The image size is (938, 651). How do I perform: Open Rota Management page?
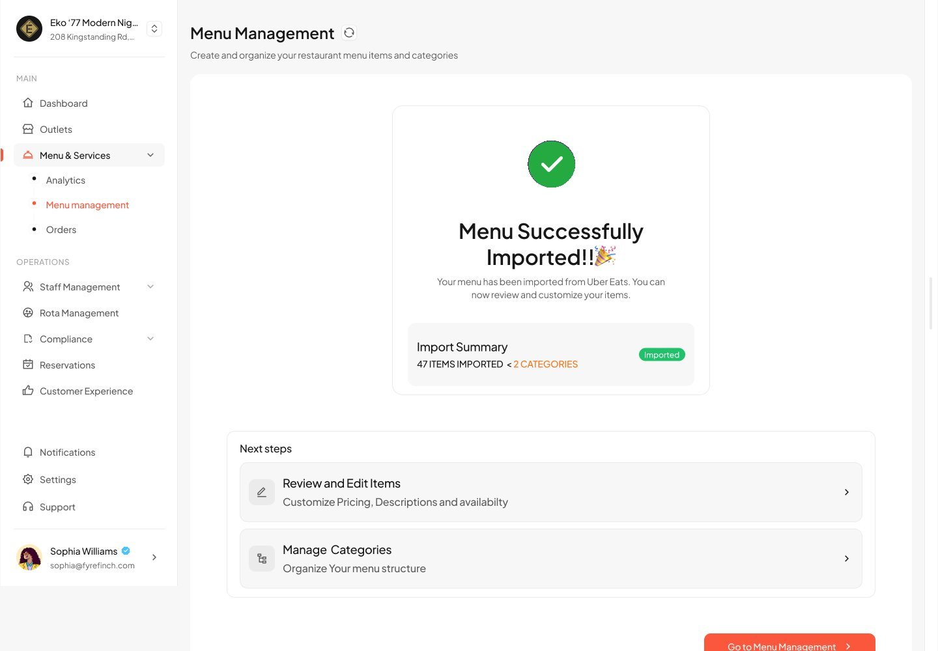[89, 312]
